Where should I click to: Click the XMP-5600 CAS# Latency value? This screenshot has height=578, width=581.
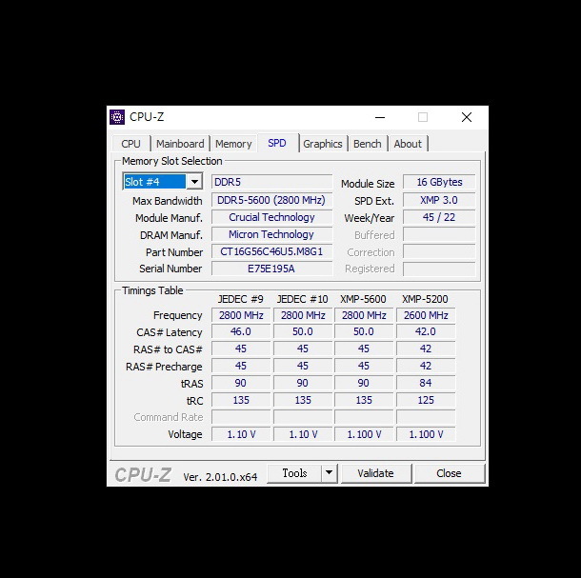click(364, 332)
